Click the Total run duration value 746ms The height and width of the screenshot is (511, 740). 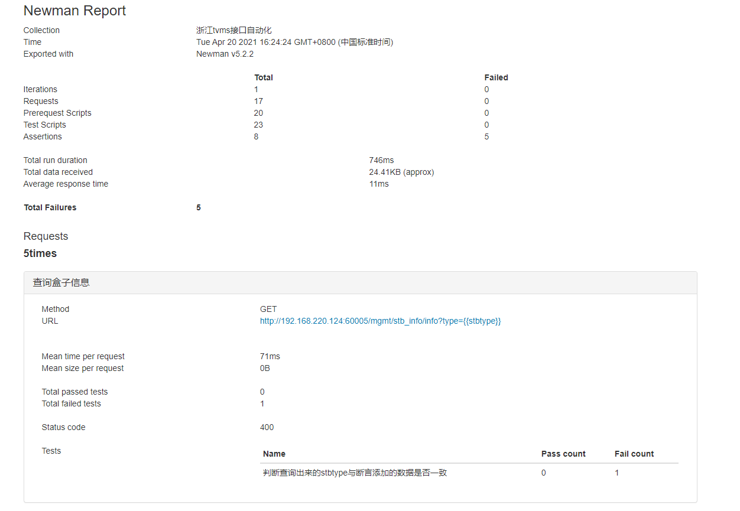point(381,160)
